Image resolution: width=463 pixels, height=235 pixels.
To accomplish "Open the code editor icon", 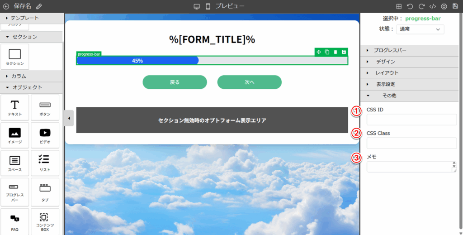I will click(433, 6).
